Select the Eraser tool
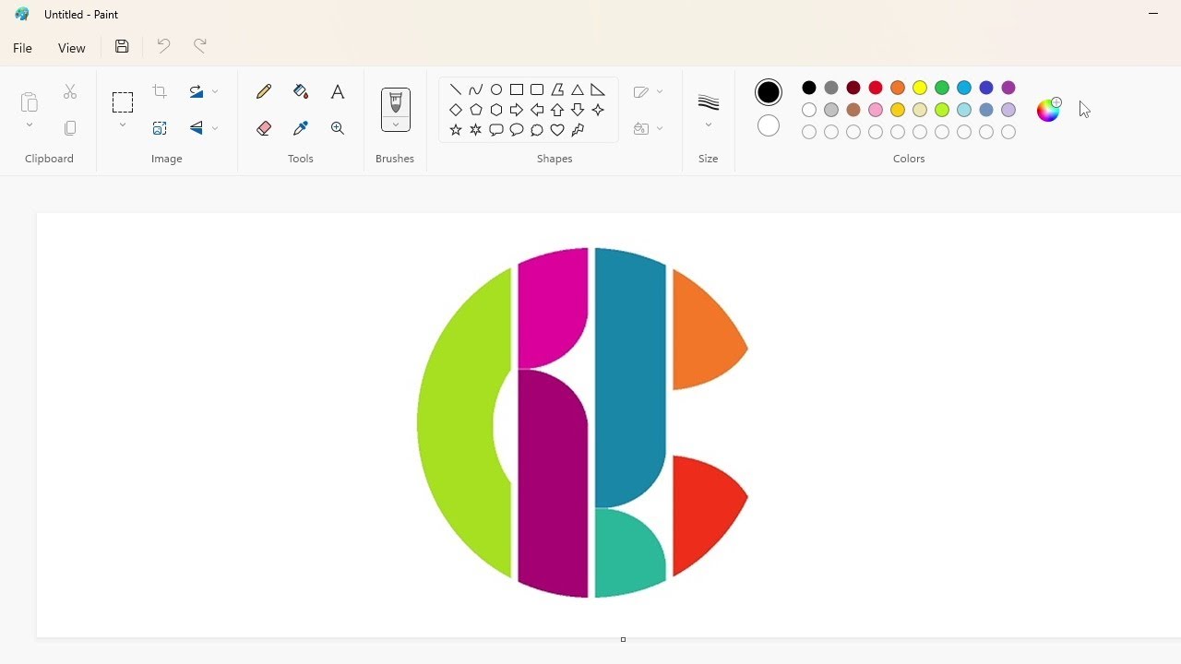Viewport: 1181px width, 664px height. 264,128
